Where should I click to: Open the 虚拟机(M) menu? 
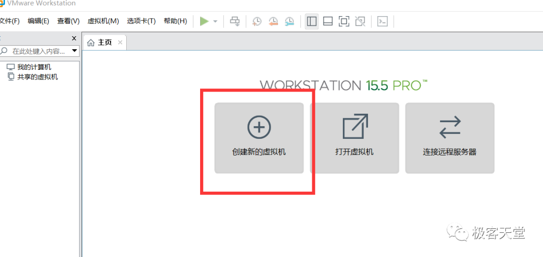pyautogui.click(x=103, y=22)
